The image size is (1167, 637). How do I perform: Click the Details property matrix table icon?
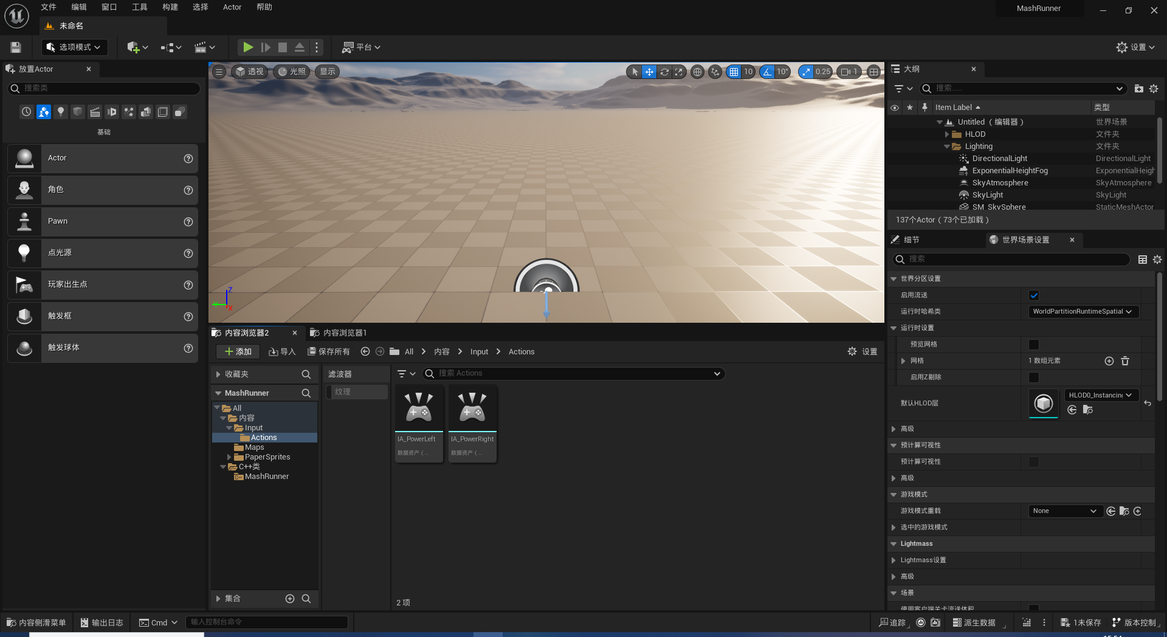click(1142, 260)
